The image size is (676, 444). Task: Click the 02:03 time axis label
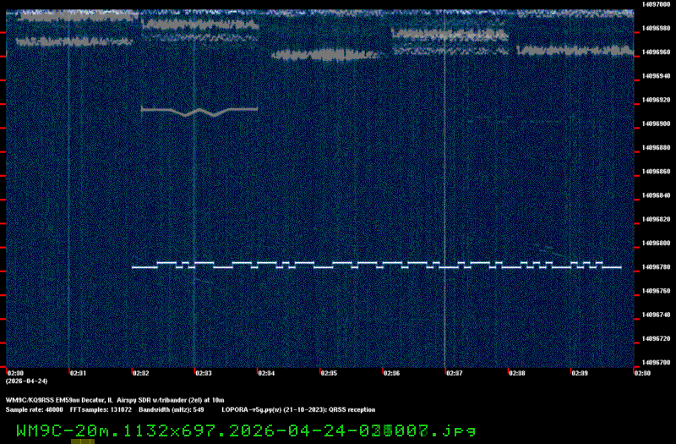(x=204, y=373)
